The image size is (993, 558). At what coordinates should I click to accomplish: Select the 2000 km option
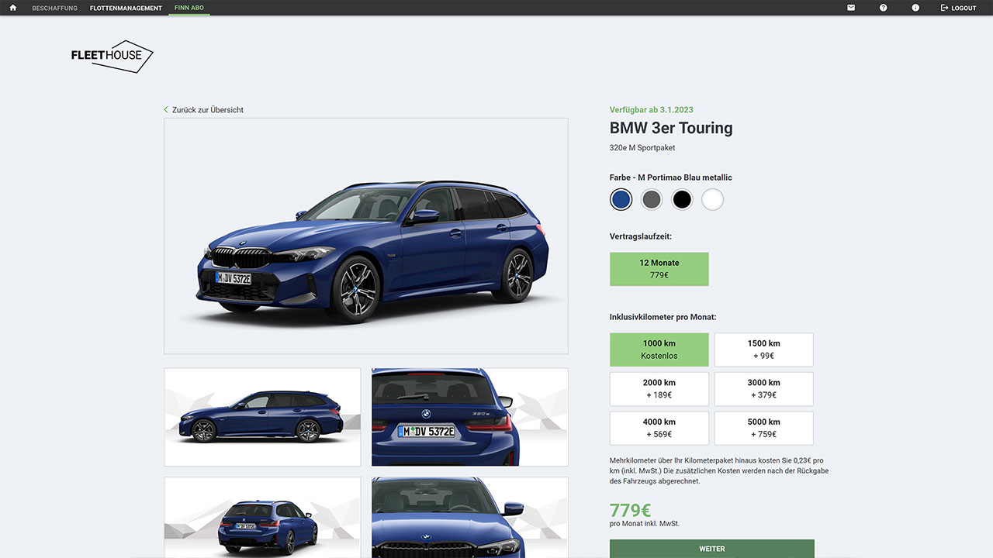point(659,389)
